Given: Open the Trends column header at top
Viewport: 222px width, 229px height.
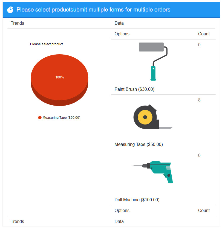Looking at the screenshot, I should [x=17, y=23].
